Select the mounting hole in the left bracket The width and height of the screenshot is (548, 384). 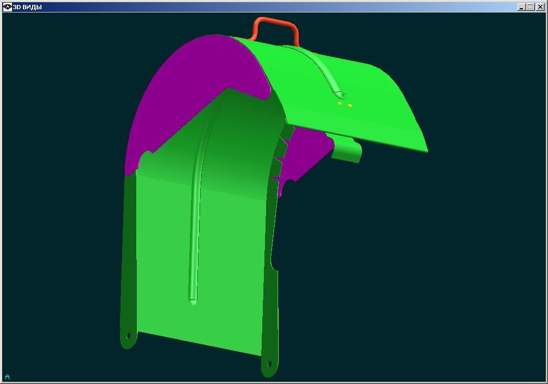(x=128, y=336)
